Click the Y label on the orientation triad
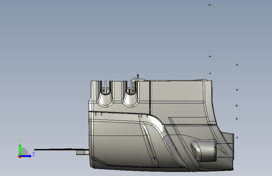 click(20, 141)
